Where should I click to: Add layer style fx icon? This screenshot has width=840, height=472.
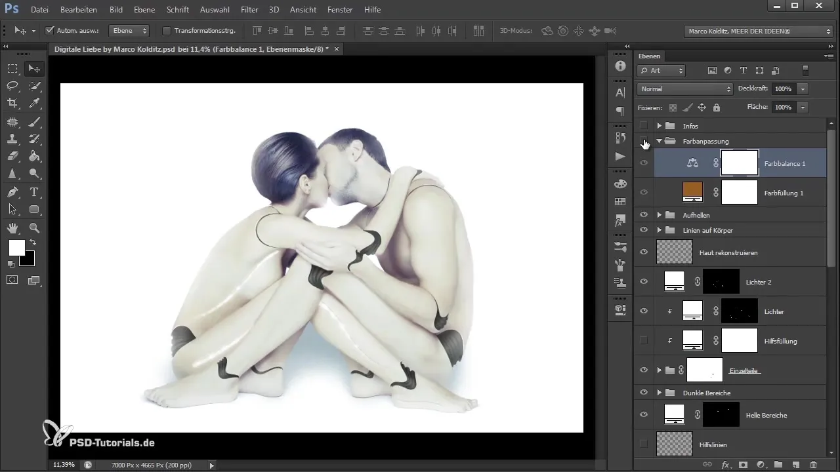pos(726,464)
